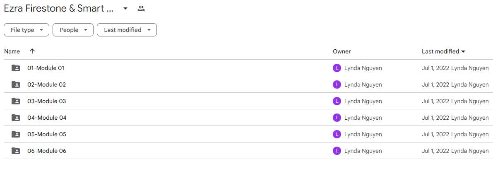The image size is (493, 169).
Task: Click the shared folder icon for 03-Module 03
Action: pos(16,101)
